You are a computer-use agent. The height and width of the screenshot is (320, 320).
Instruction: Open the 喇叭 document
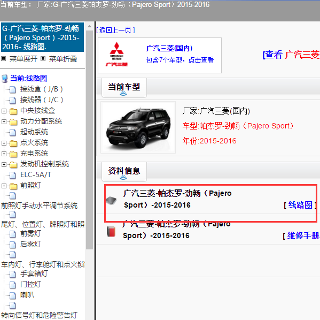click(27, 295)
